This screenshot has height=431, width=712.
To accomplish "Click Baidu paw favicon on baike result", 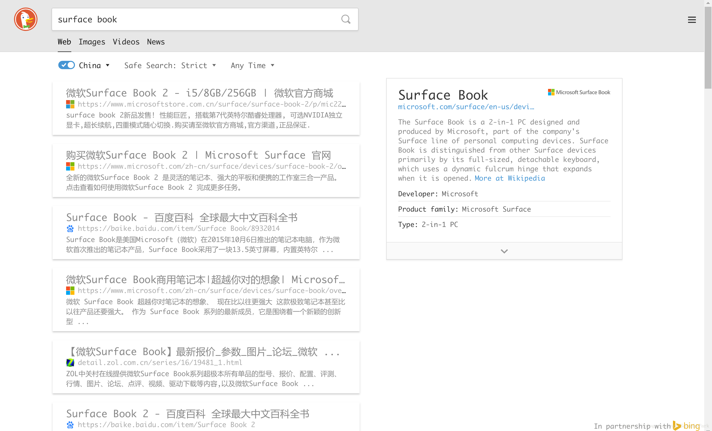I will coord(70,229).
